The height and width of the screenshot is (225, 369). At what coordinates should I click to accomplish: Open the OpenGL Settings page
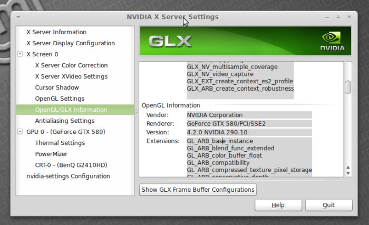point(60,99)
